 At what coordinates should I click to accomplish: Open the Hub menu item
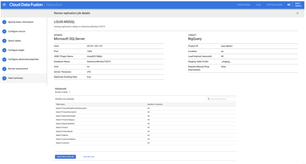click(x=258, y=5)
